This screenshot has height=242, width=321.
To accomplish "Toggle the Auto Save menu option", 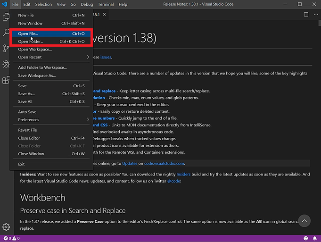I will click(x=51, y=112).
